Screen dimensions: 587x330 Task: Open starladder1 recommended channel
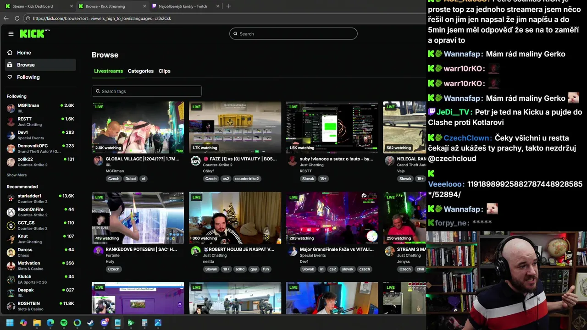(x=40, y=198)
